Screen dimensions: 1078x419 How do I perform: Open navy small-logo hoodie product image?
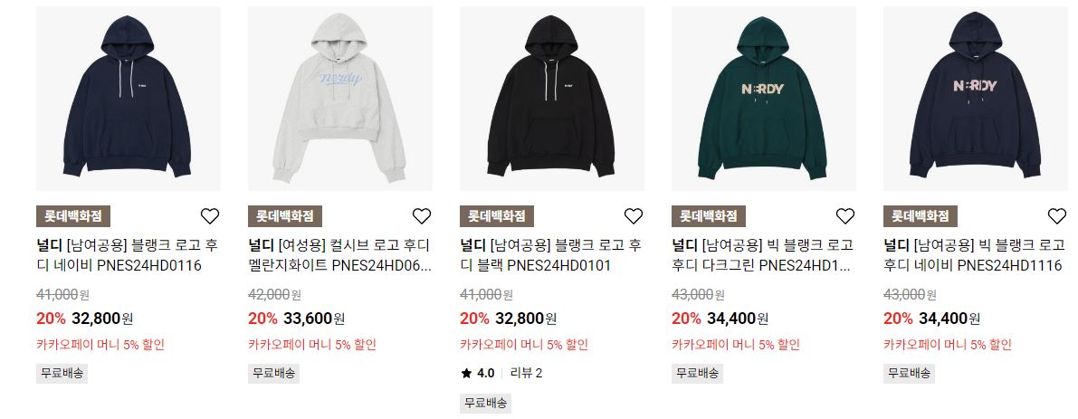(129, 99)
